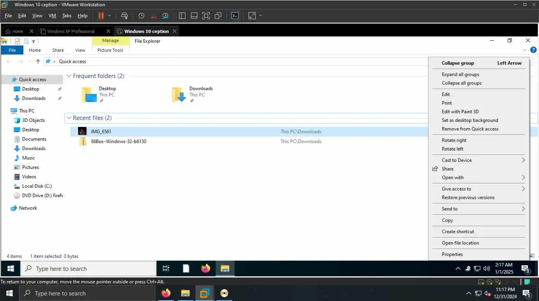Click the stretch guest display icon

pyautogui.click(x=252, y=16)
